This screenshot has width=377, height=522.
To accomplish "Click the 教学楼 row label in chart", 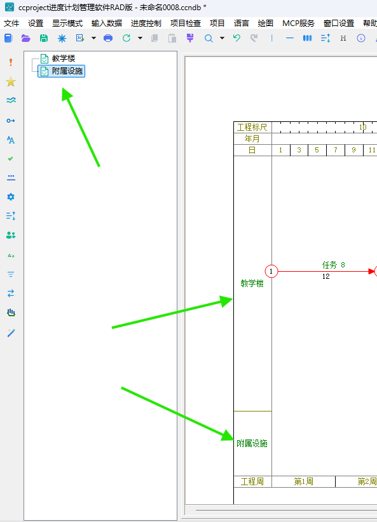I will [252, 283].
